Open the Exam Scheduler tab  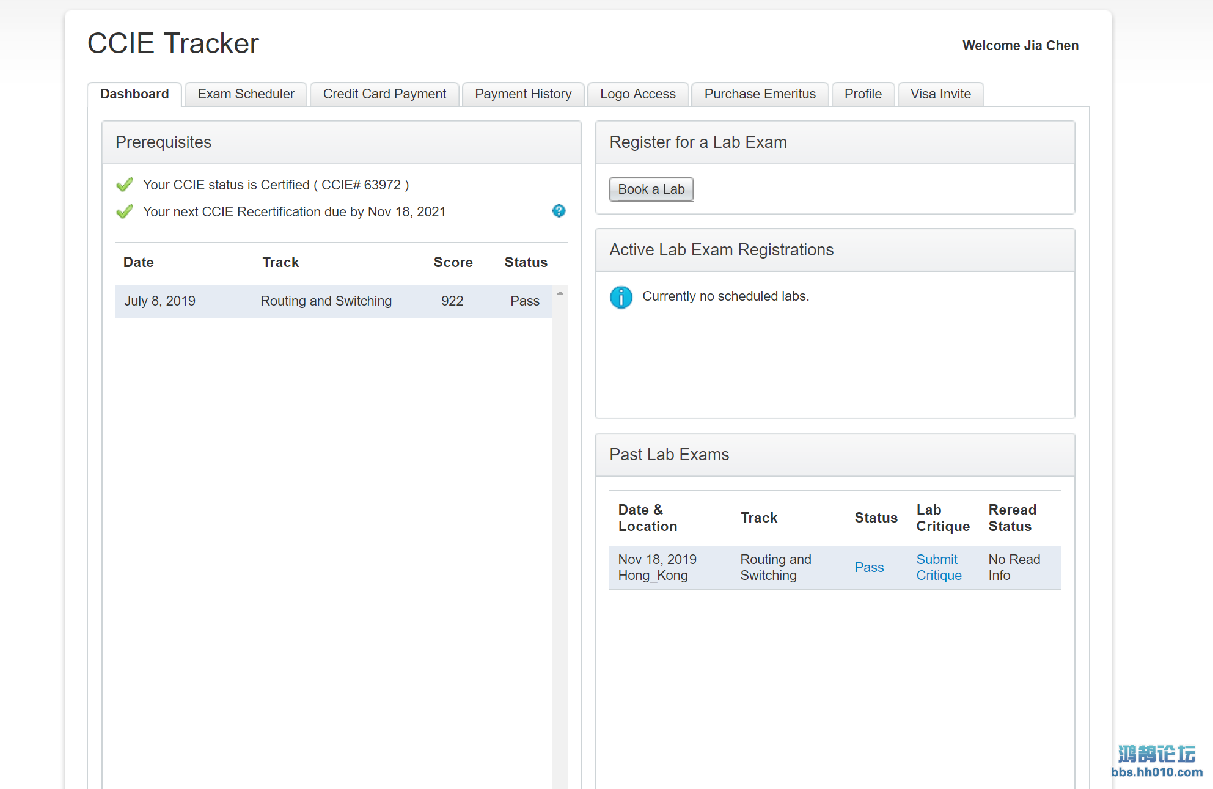pyautogui.click(x=246, y=93)
